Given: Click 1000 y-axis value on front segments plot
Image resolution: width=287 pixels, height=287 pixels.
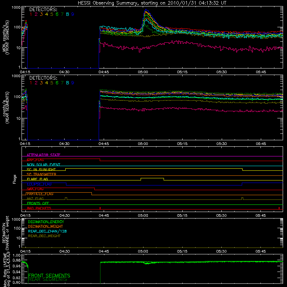Looking at the screenshot, I should (x=16, y=8).
